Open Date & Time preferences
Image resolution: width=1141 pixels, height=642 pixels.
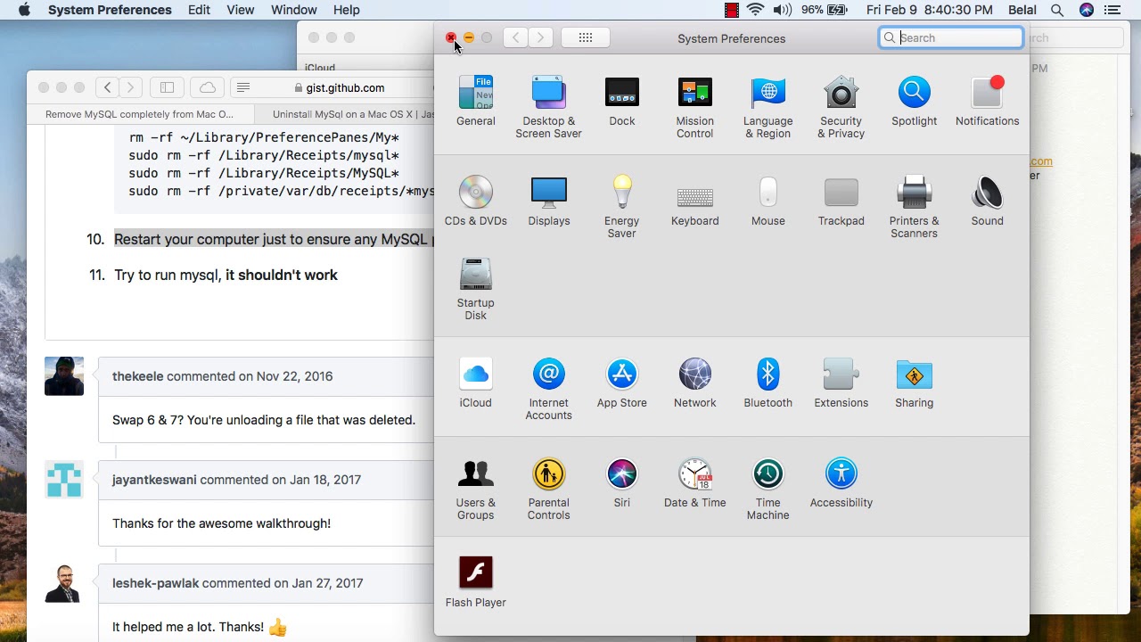(694, 482)
